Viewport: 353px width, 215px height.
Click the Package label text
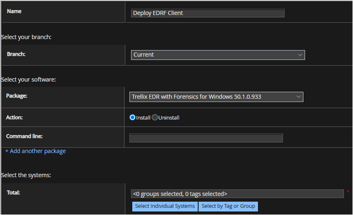coord(17,96)
